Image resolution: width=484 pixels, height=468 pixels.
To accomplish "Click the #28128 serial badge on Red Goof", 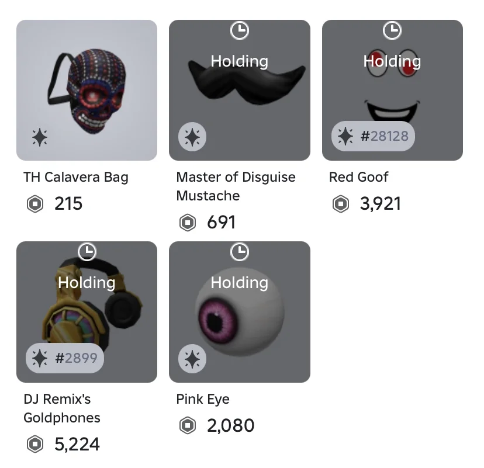I will click(x=373, y=136).
